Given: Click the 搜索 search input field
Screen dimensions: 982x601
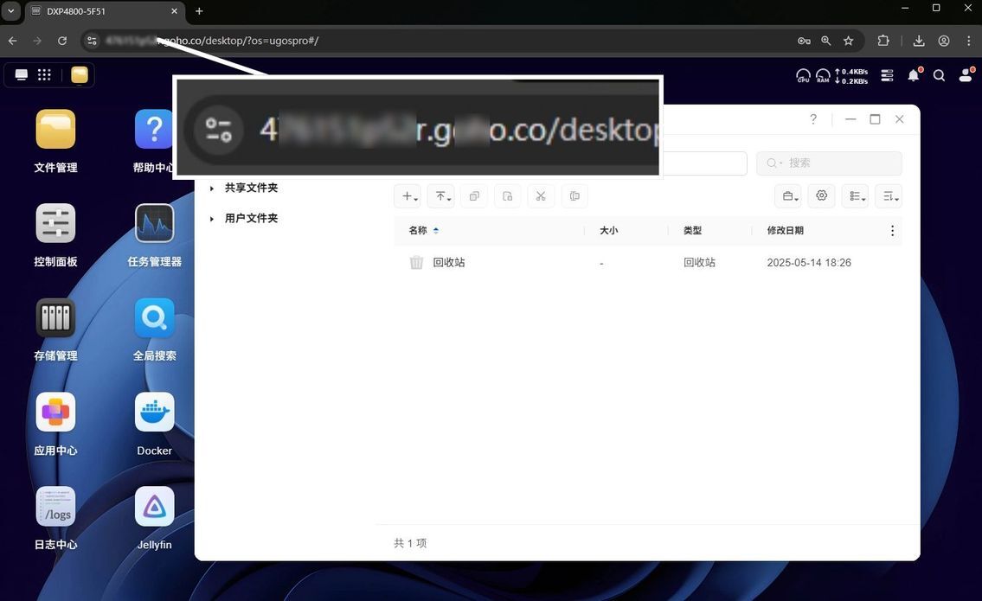Looking at the screenshot, I should [829, 163].
